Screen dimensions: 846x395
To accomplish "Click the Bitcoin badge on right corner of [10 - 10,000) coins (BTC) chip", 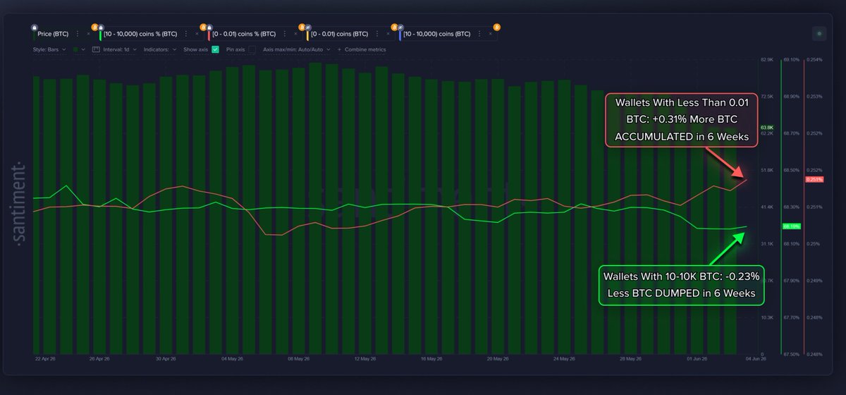I will click(496, 27).
